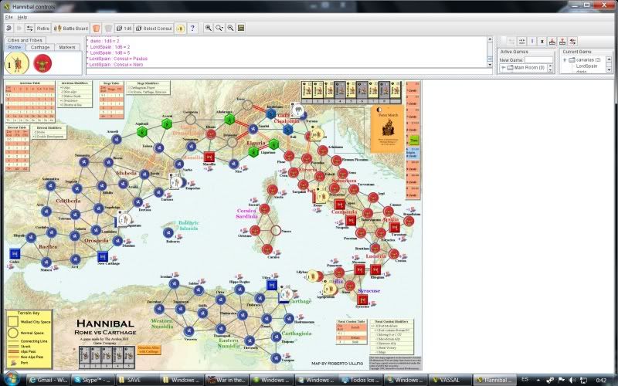Click Active Games list down arrow

(550, 70)
